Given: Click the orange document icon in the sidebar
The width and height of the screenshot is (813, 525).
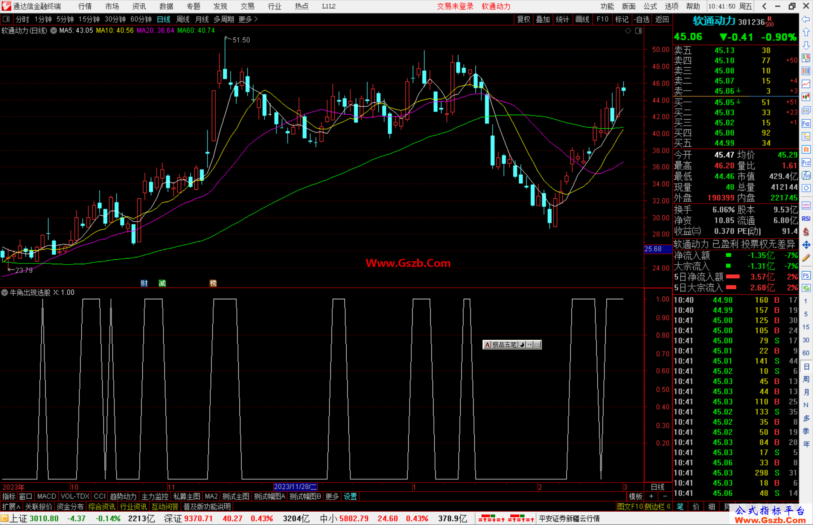Looking at the screenshot, I should 806,149.
